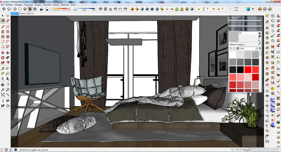Open the Colori library dropdown
Screen dimensions: 281x152
[x=256, y=48]
